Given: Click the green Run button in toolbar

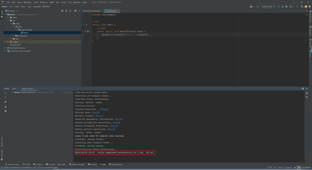Looking at the screenshot, I should click(278, 6).
